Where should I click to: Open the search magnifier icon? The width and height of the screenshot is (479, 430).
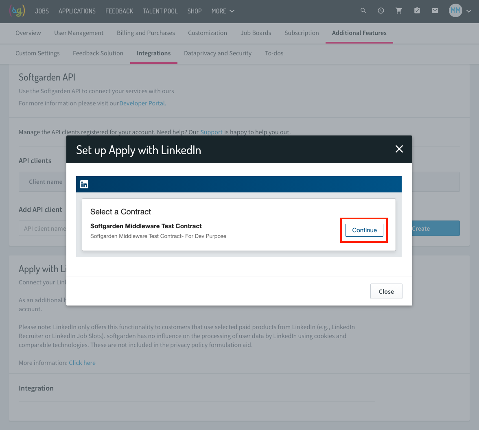363,11
